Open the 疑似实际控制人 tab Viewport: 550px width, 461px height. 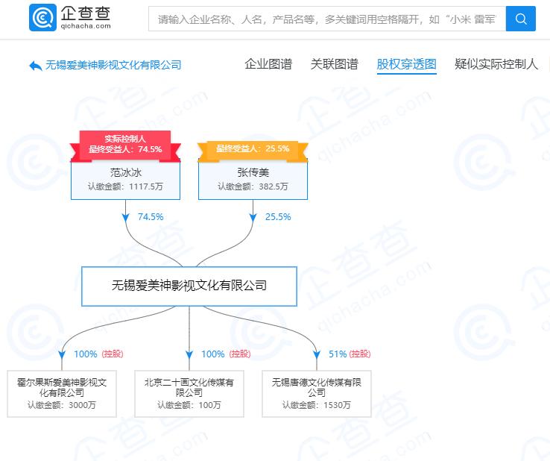(496, 64)
